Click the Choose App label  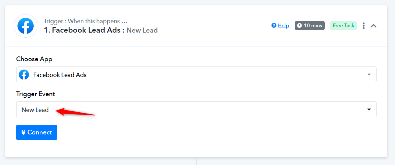coord(34,59)
